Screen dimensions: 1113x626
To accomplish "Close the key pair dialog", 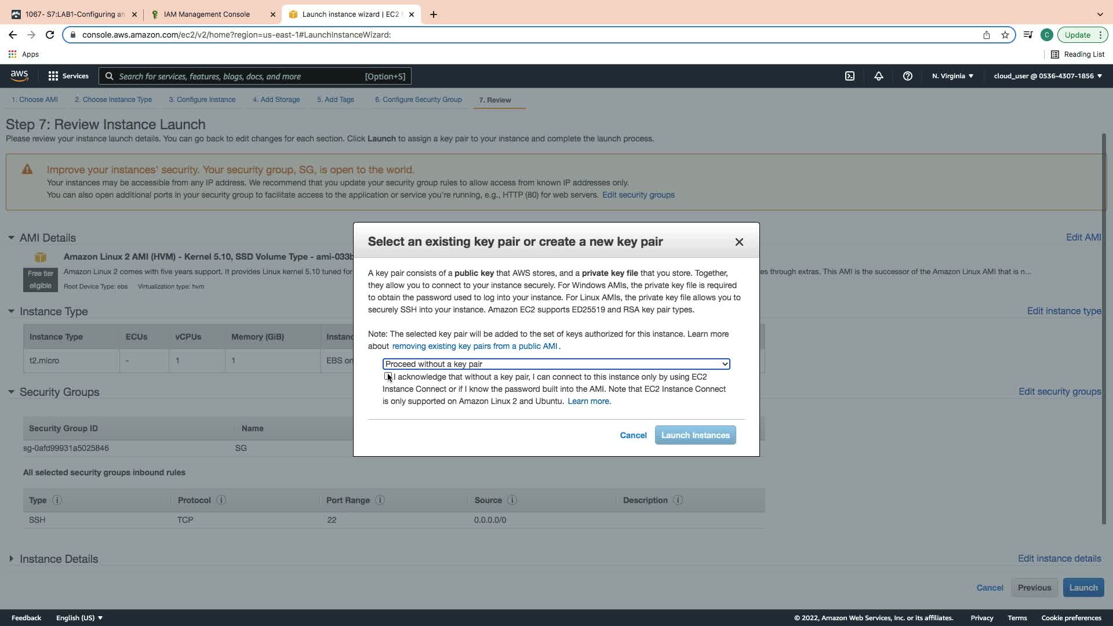I will 739,242.
